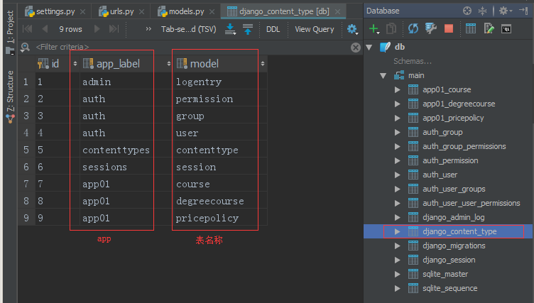This screenshot has height=303, width=534.
Task: Expand the auth_group table node
Action: (x=397, y=133)
